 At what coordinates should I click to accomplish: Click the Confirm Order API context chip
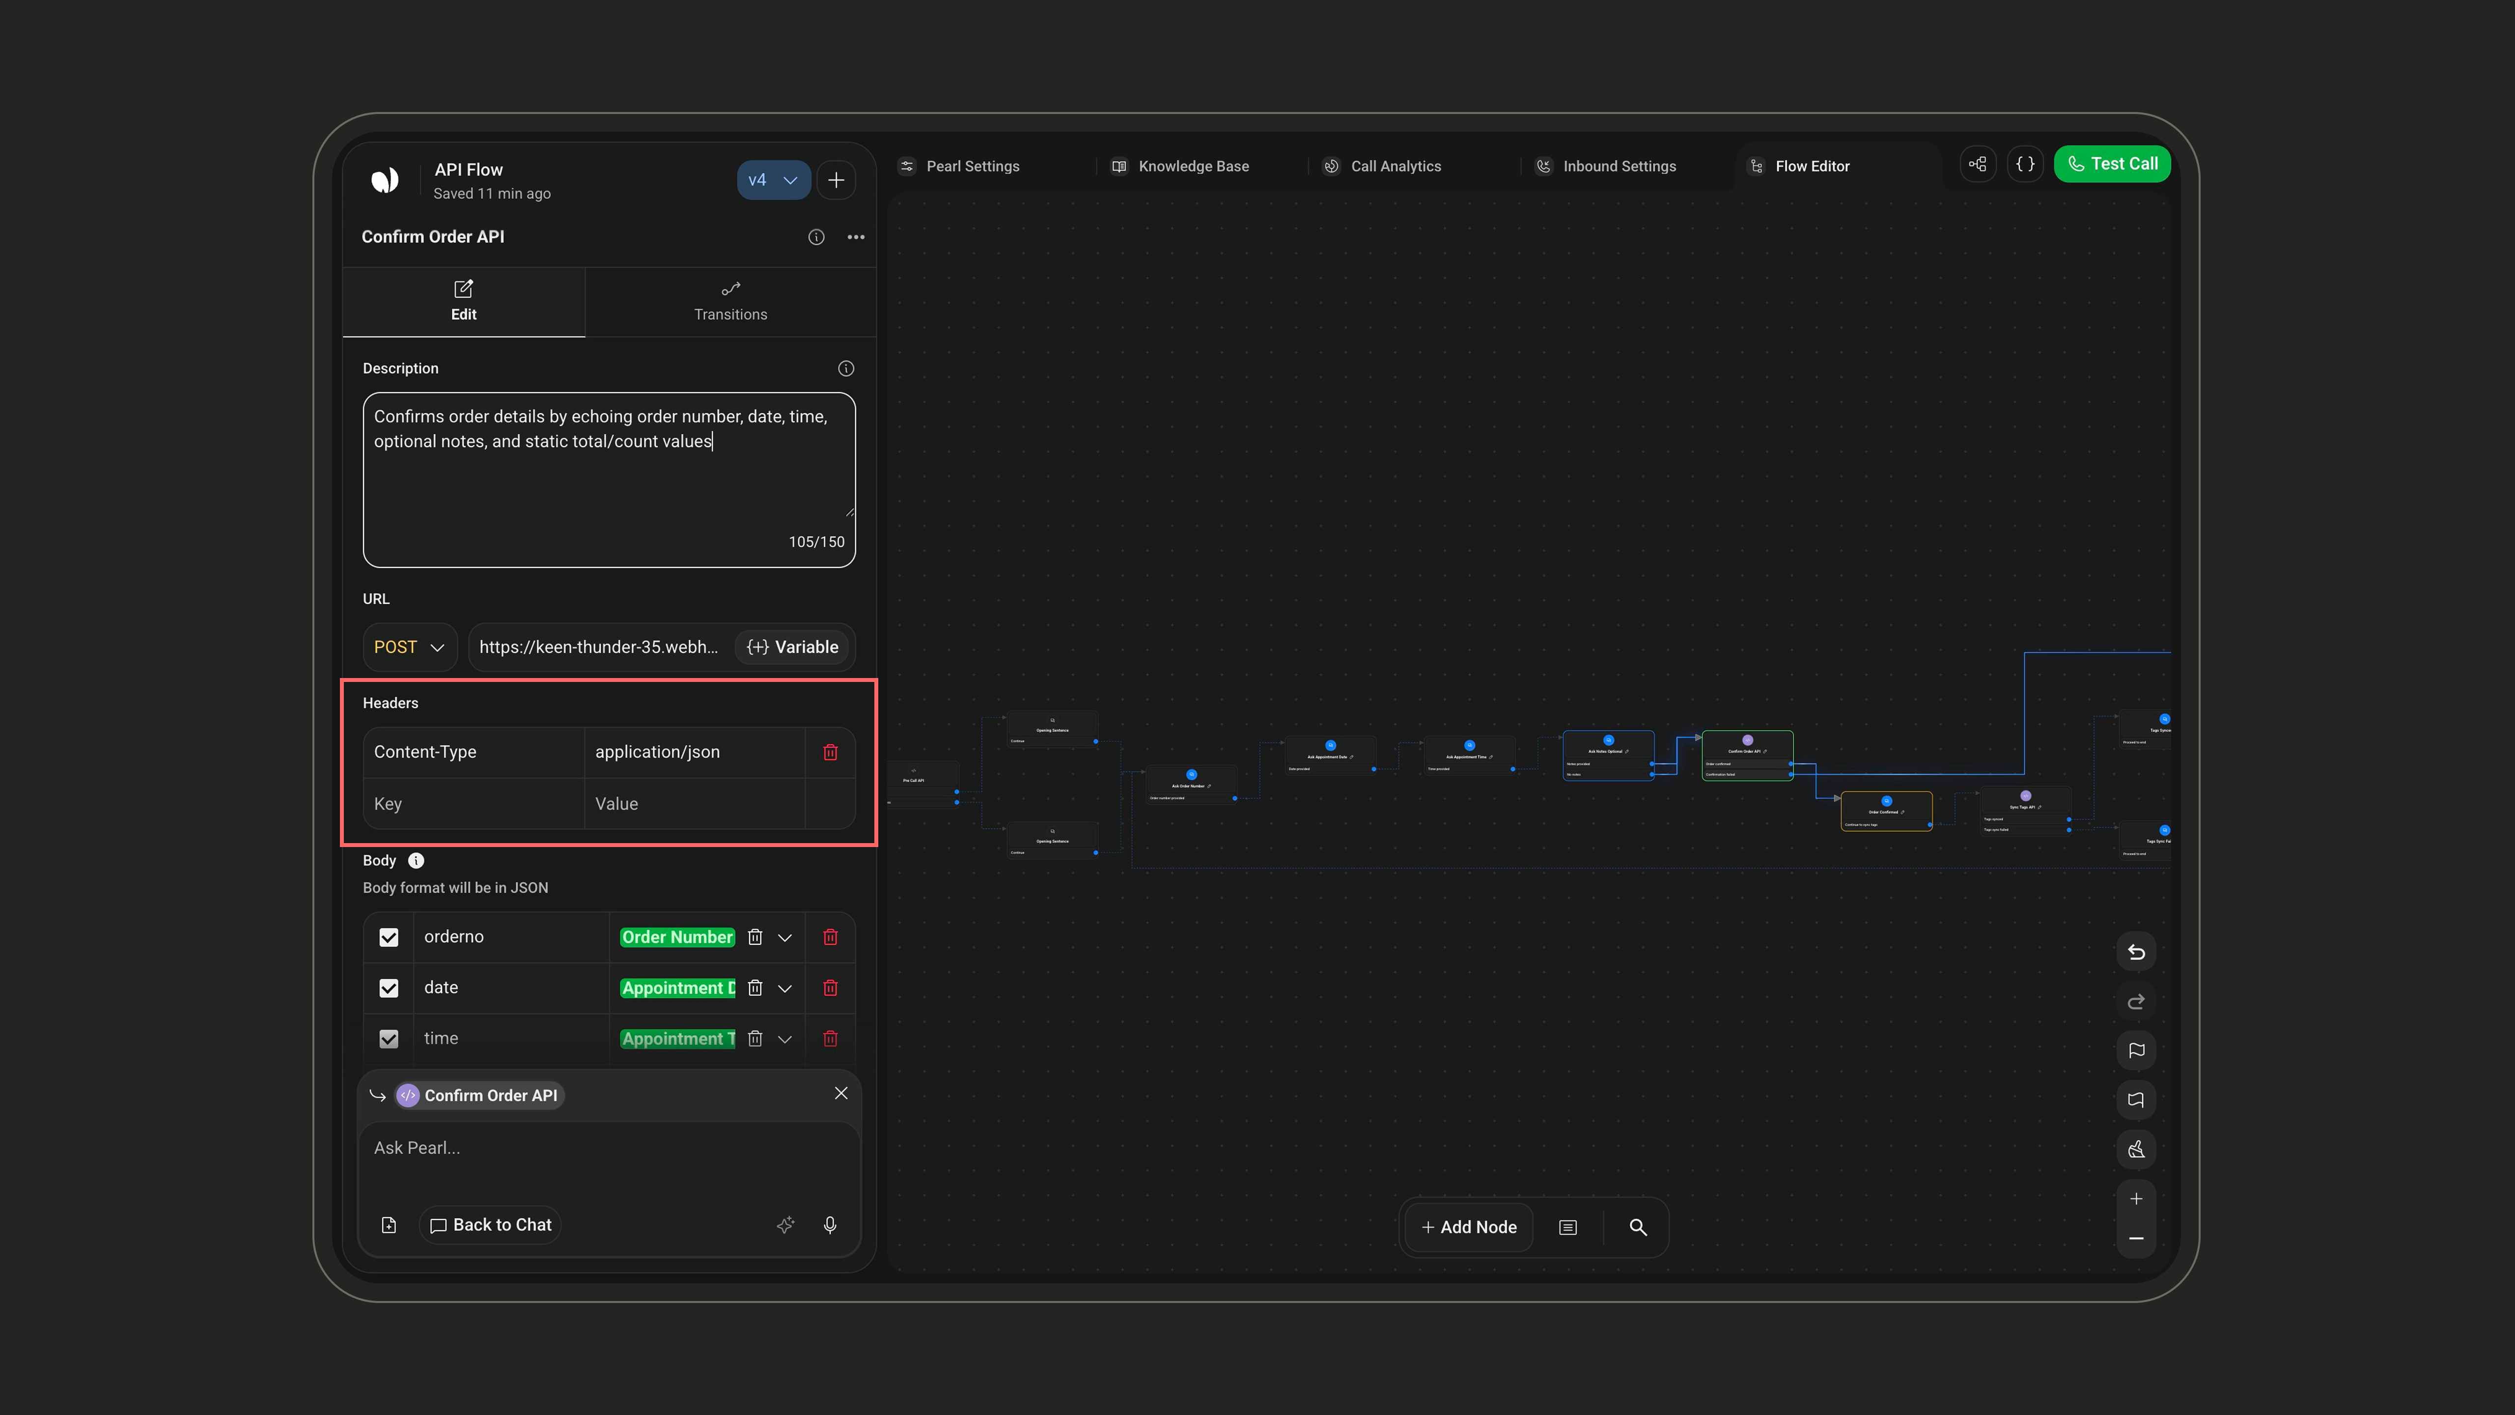pos(479,1096)
